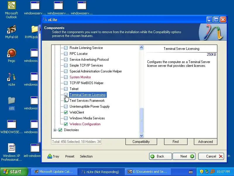This screenshot has height=176, width=234.
Task: Select the TCP/IP NetBIOS Helper label
Action: coord(86,83)
